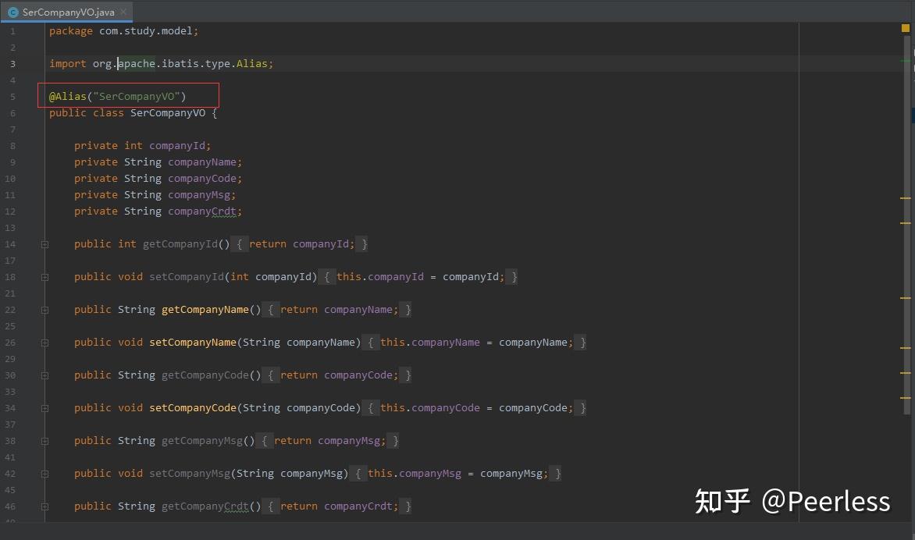Click the 'package' keyword on line 1

point(70,31)
